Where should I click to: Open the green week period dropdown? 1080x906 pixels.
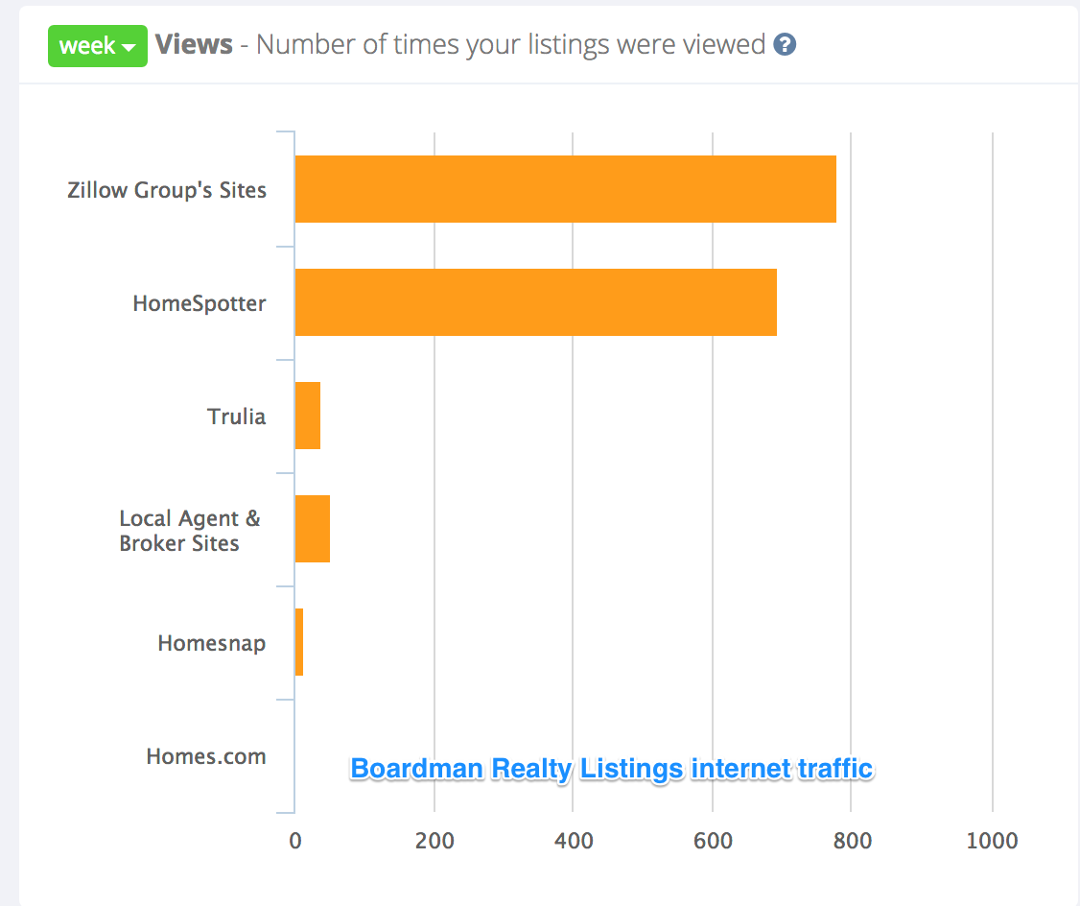pos(97,46)
